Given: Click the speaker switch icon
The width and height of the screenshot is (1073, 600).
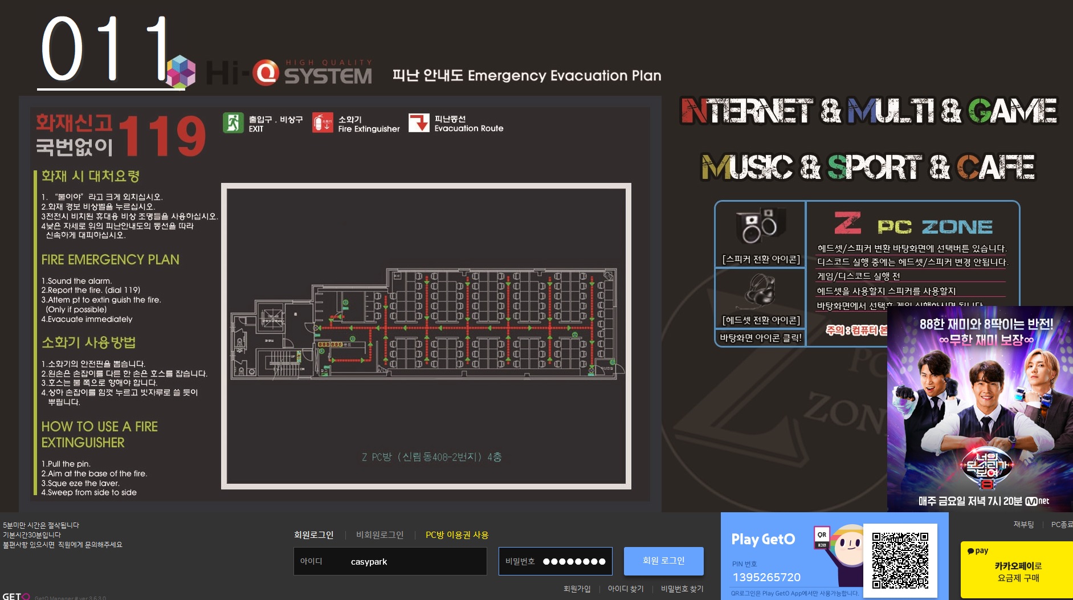Looking at the screenshot, I should click(x=760, y=226).
